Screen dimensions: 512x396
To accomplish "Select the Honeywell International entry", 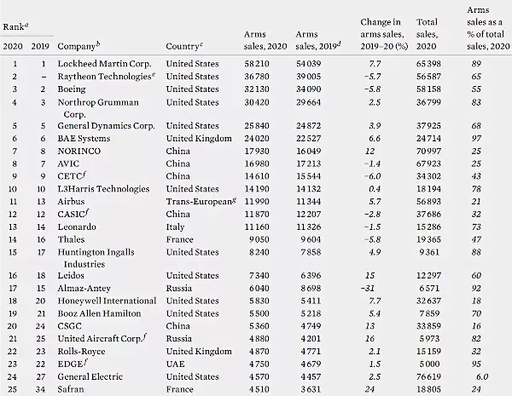I will 108,301.
